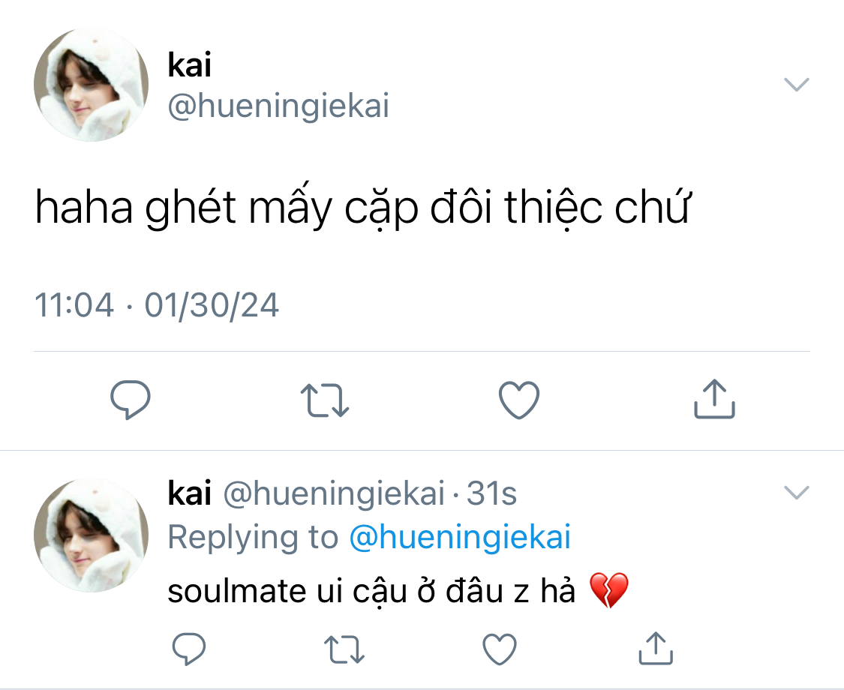Like the soulmate reply tweet
The width and height of the screenshot is (844, 690).
pyautogui.click(x=500, y=649)
